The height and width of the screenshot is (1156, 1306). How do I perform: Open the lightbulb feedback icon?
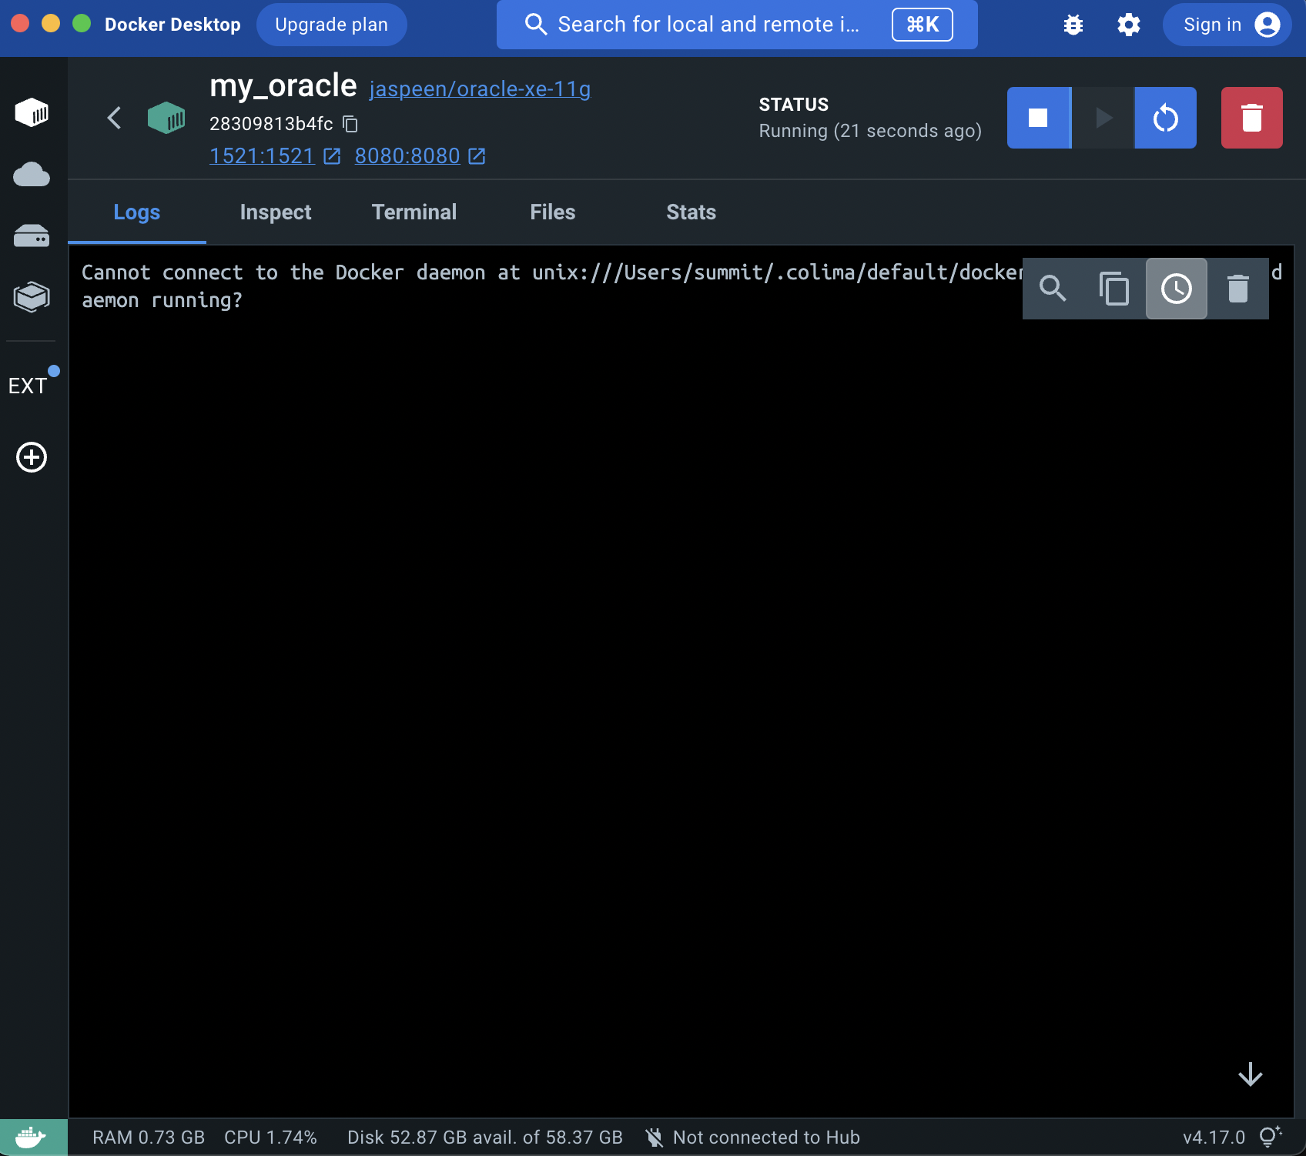click(1271, 1137)
